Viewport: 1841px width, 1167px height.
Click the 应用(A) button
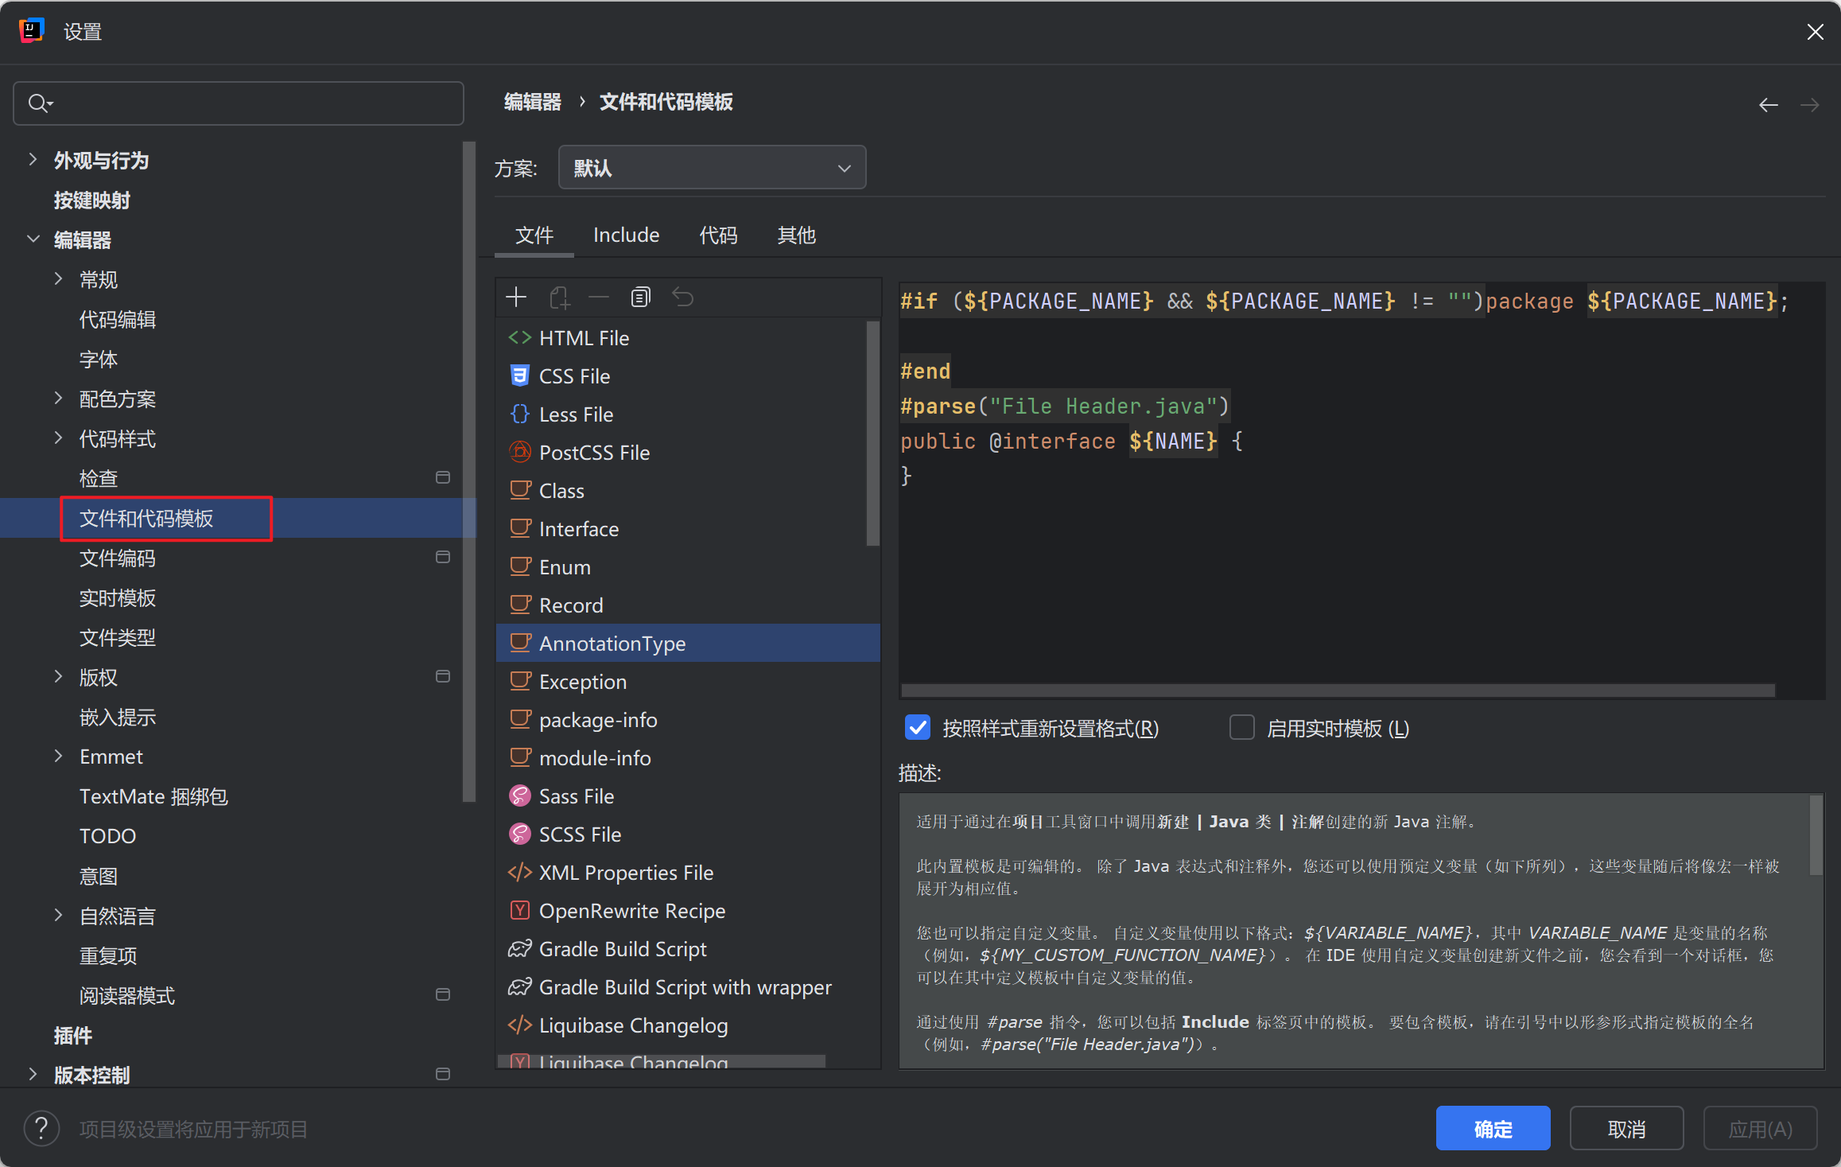(1760, 1128)
